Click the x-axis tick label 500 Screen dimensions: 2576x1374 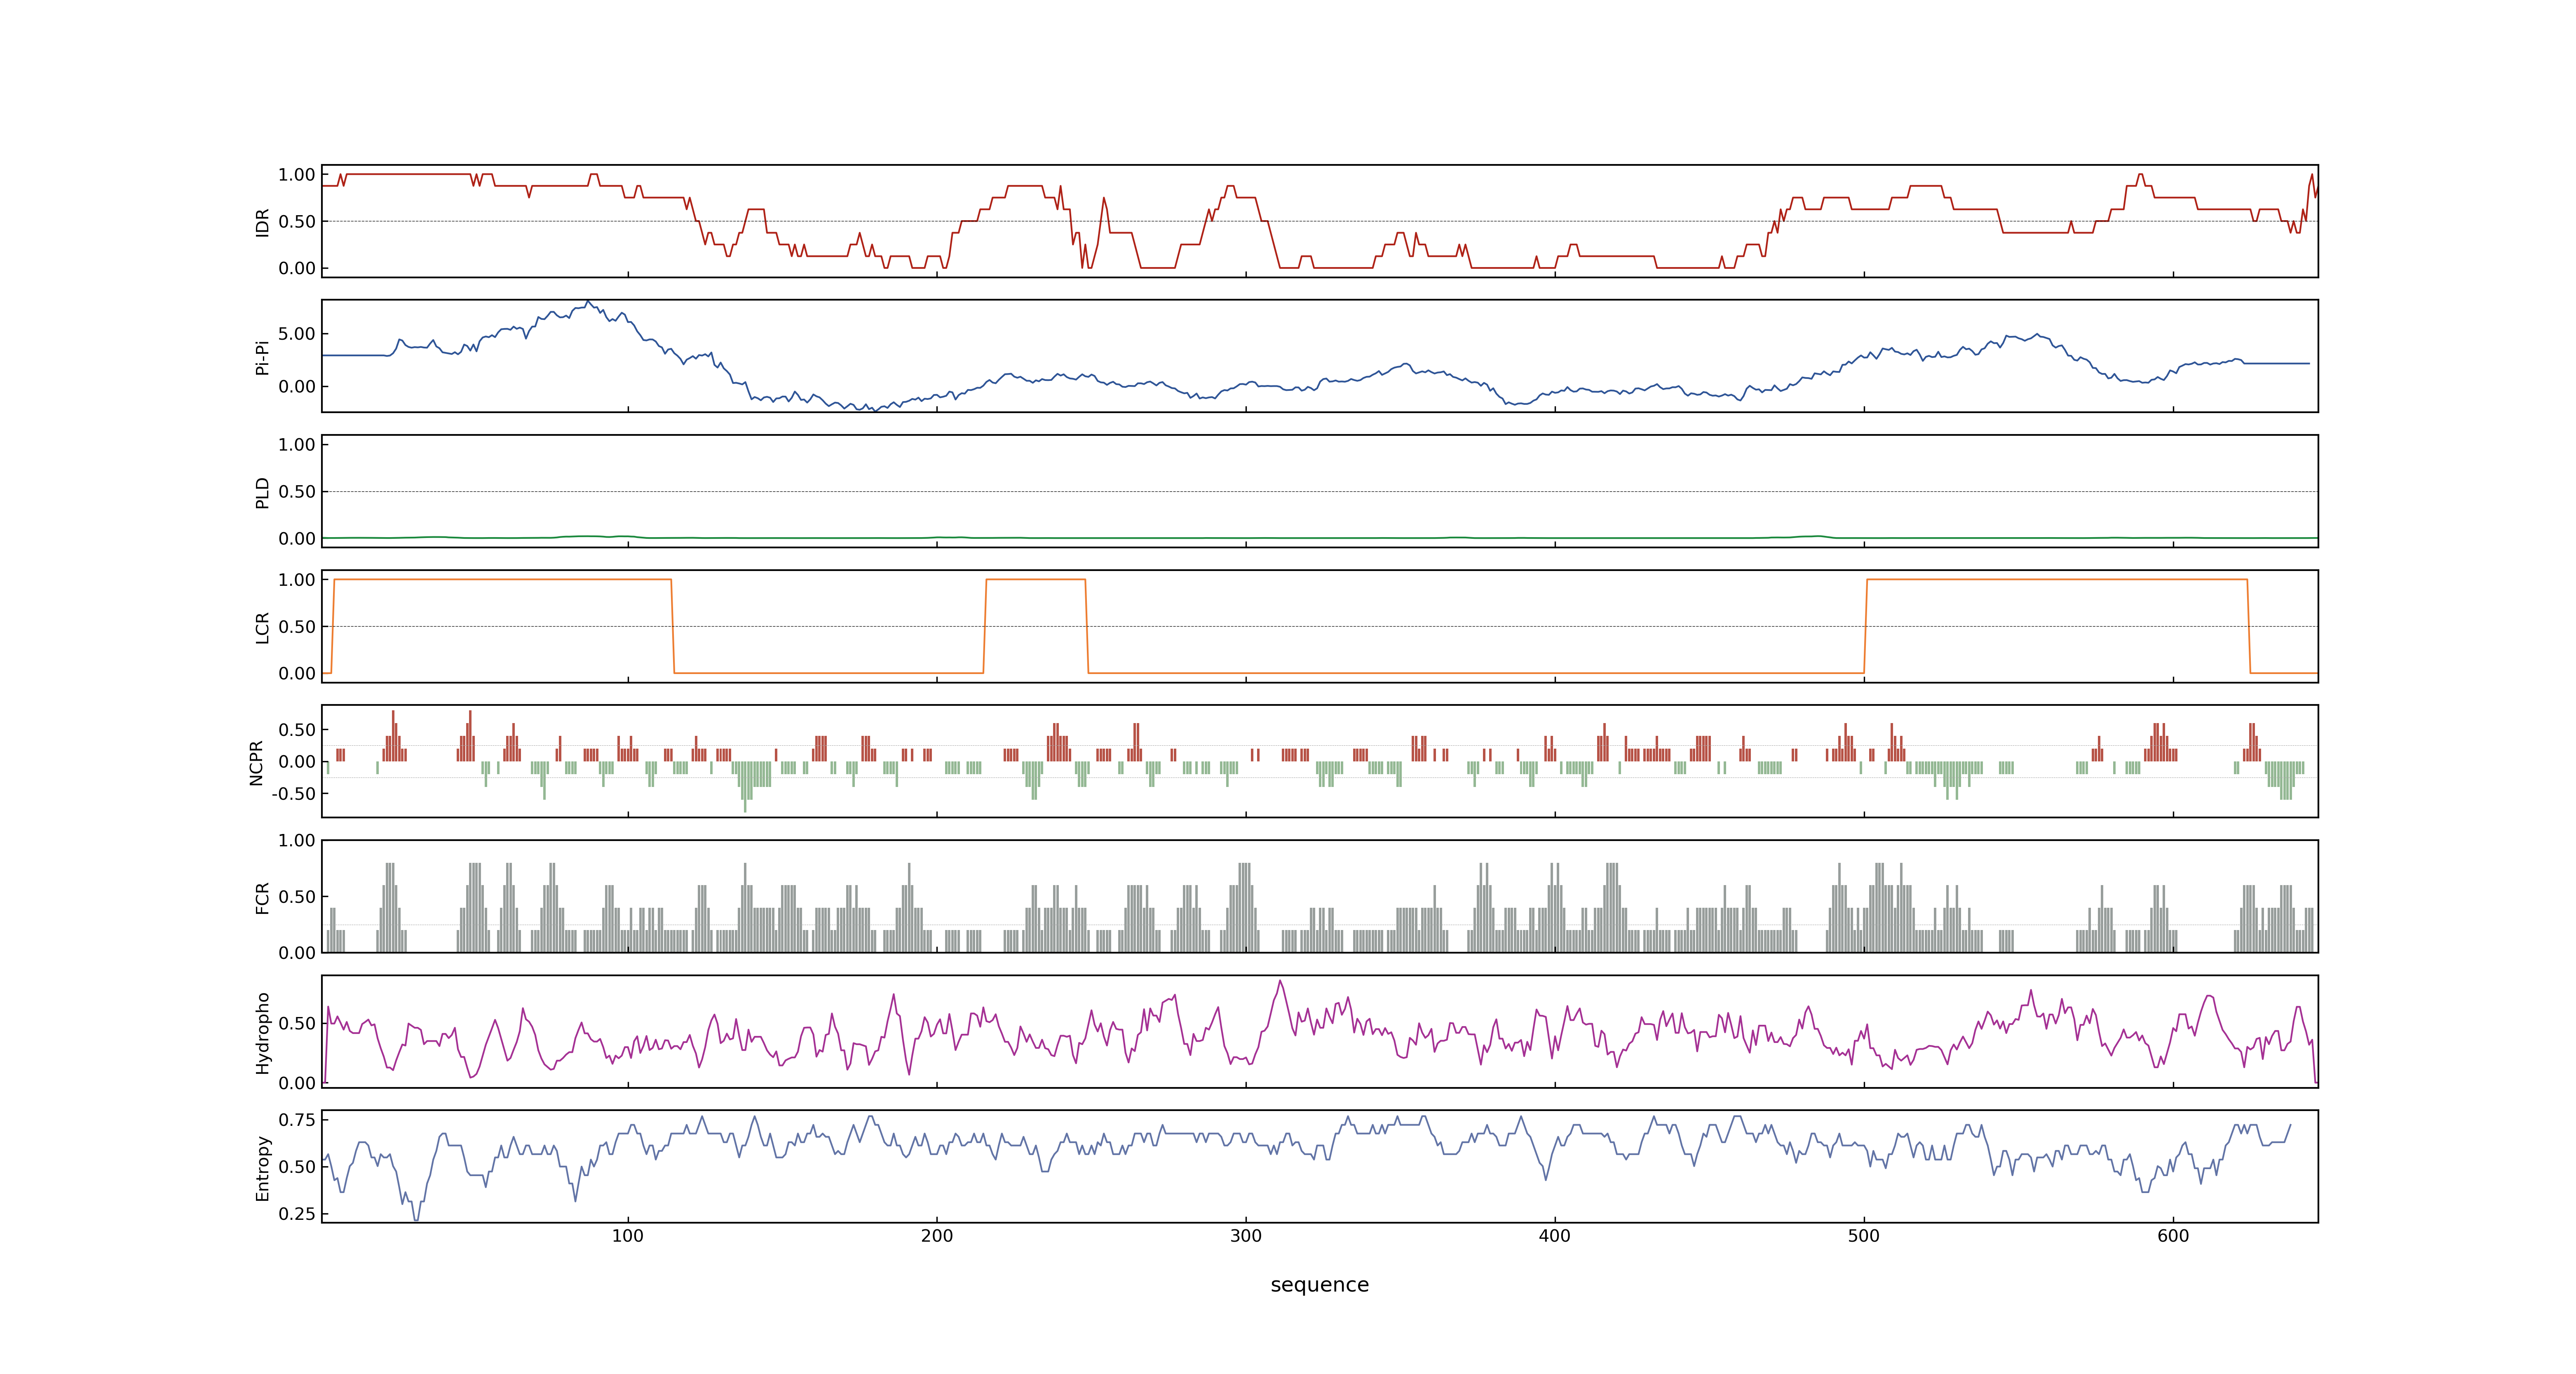[1864, 1236]
